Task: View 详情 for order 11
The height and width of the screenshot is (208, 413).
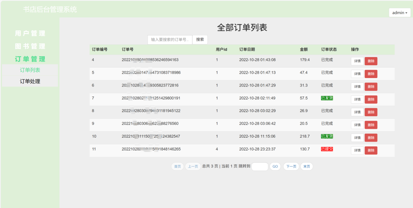Action: pyautogui.click(x=357, y=150)
